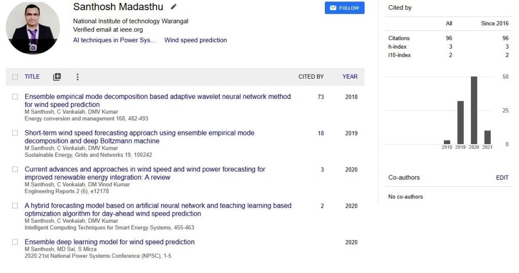Open the 73 citations link
This screenshot has width=519, height=273.
(x=321, y=97)
